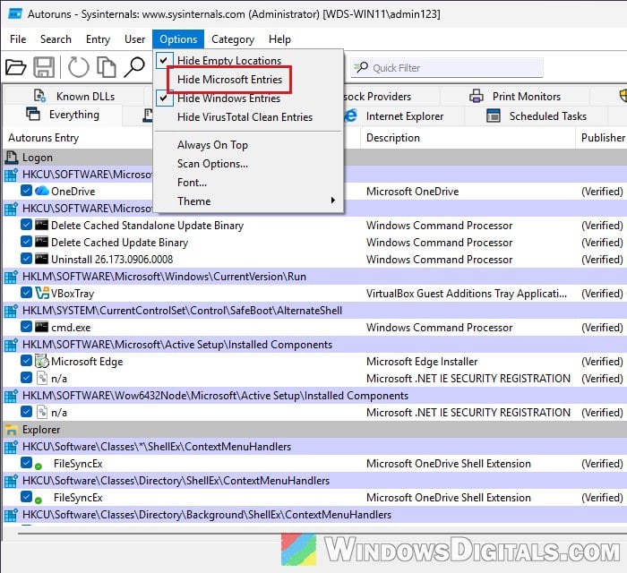Select the Microsoft OneDrive description cell
627x573 pixels.
click(x=412, y=191)
